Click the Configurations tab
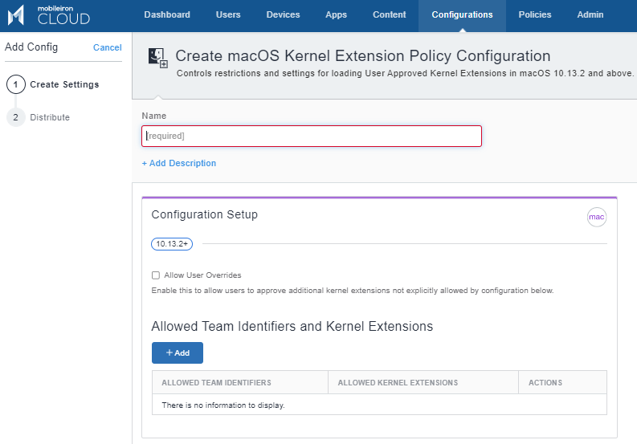 pyautogui.click(x=463, y=15)
